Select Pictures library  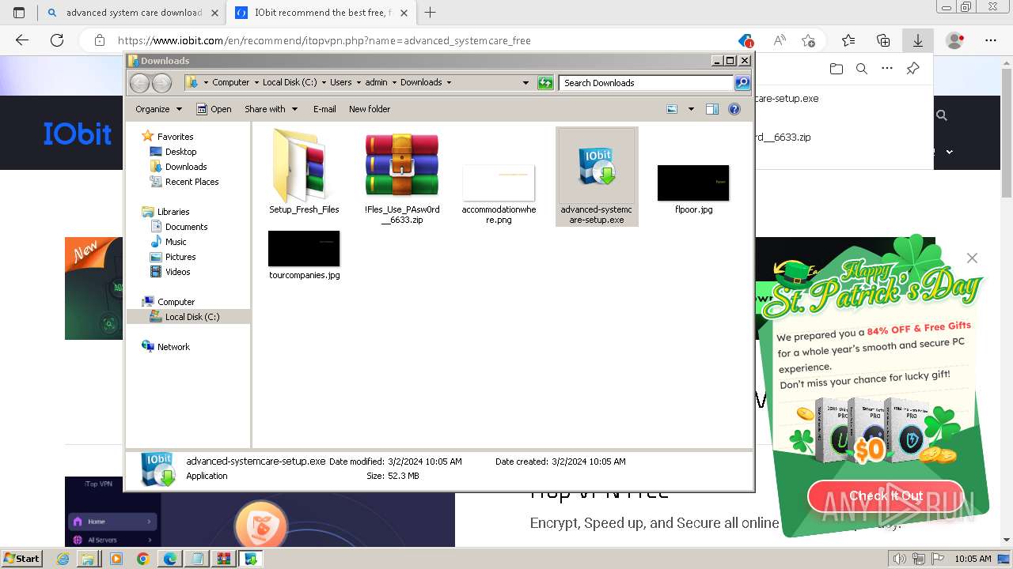point(180,257)
